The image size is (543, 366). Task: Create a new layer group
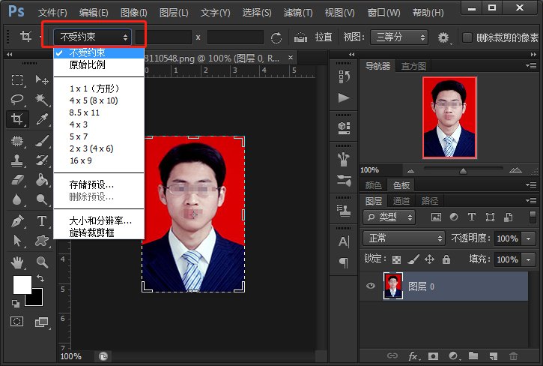(473, 355)
